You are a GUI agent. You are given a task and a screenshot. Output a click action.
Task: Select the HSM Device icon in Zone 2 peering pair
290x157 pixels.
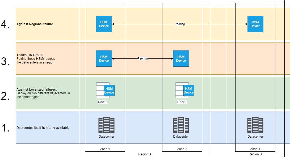point(181,58)
